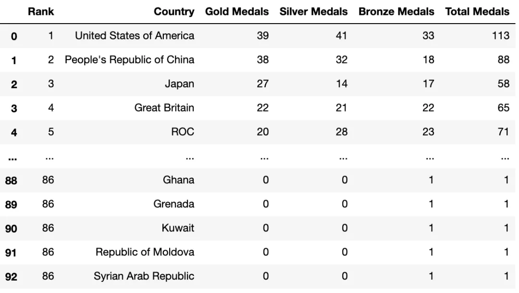
Task: Click the Country column header
Action: (x=174, y=12)
